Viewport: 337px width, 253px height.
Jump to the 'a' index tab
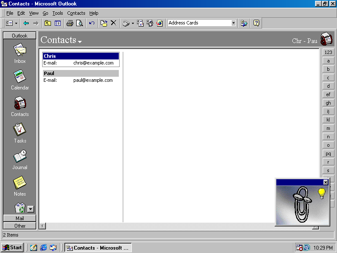pyautogui.click(x=328, y=61)
